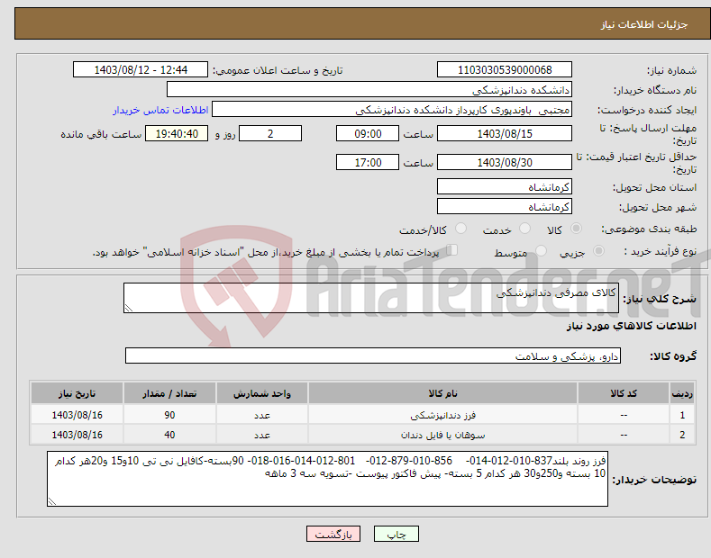Click the validity time field 17:00

tap(368, 162)
